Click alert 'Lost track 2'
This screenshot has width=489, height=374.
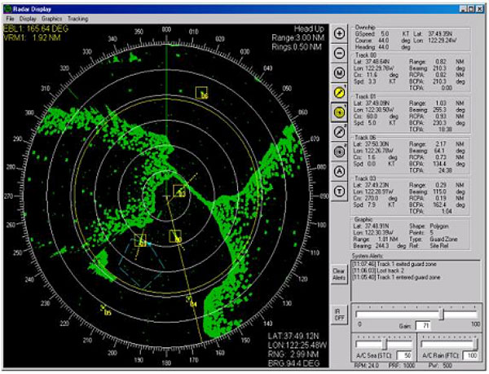pyautogui.click(x=377, y=271)
